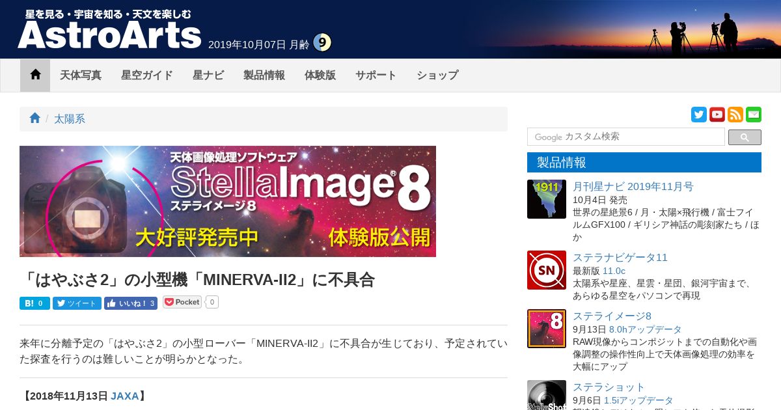Viewport: 781px width, 410px height.
Task: Click the 製品情報 sidebar heading
Action: point(644,163)
